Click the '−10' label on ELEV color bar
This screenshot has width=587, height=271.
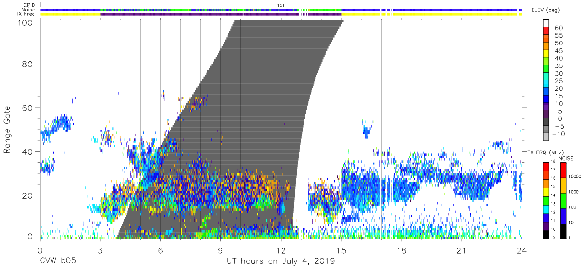[x=557, y=134]
